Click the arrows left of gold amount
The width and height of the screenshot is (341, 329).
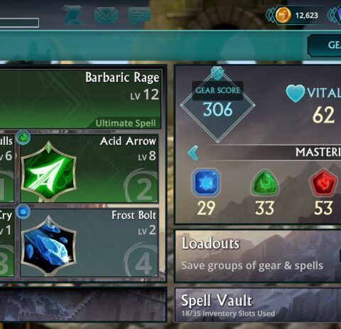point(270,15)
